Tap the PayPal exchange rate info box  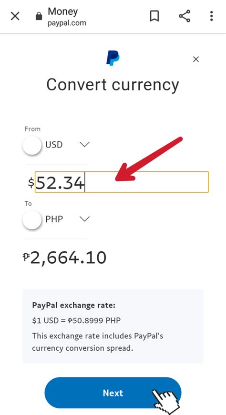[113, 326]
